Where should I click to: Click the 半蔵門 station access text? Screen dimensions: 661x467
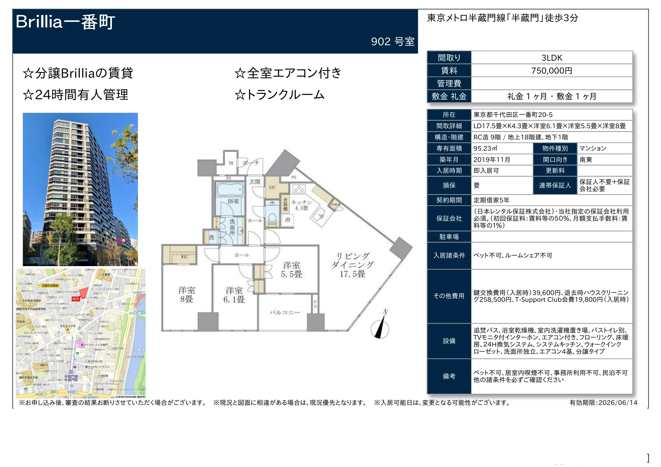coord(503,18)
